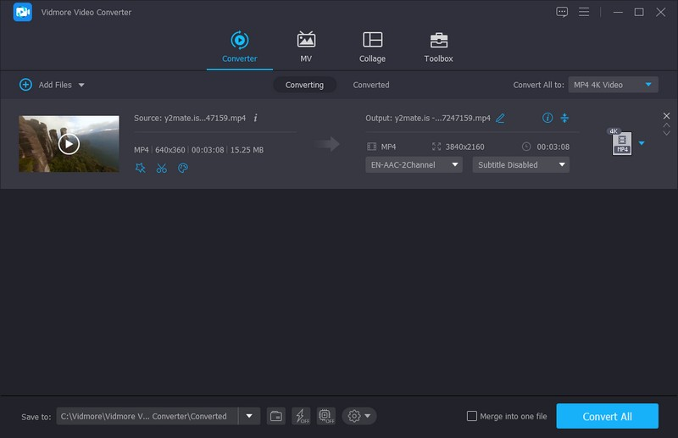Viewport: 678px width, 438px height.
Task: Play the video thumbnail preview
Action: [69, 144]
